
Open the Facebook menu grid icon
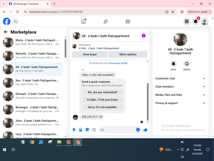point(187,21)
